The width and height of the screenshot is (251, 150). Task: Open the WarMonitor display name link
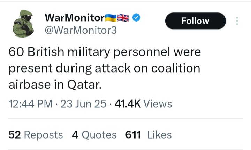(x=75, y=17)
